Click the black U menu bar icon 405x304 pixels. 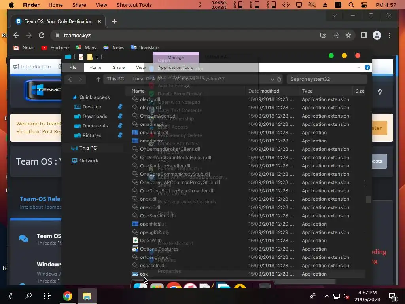click(338, 5)
